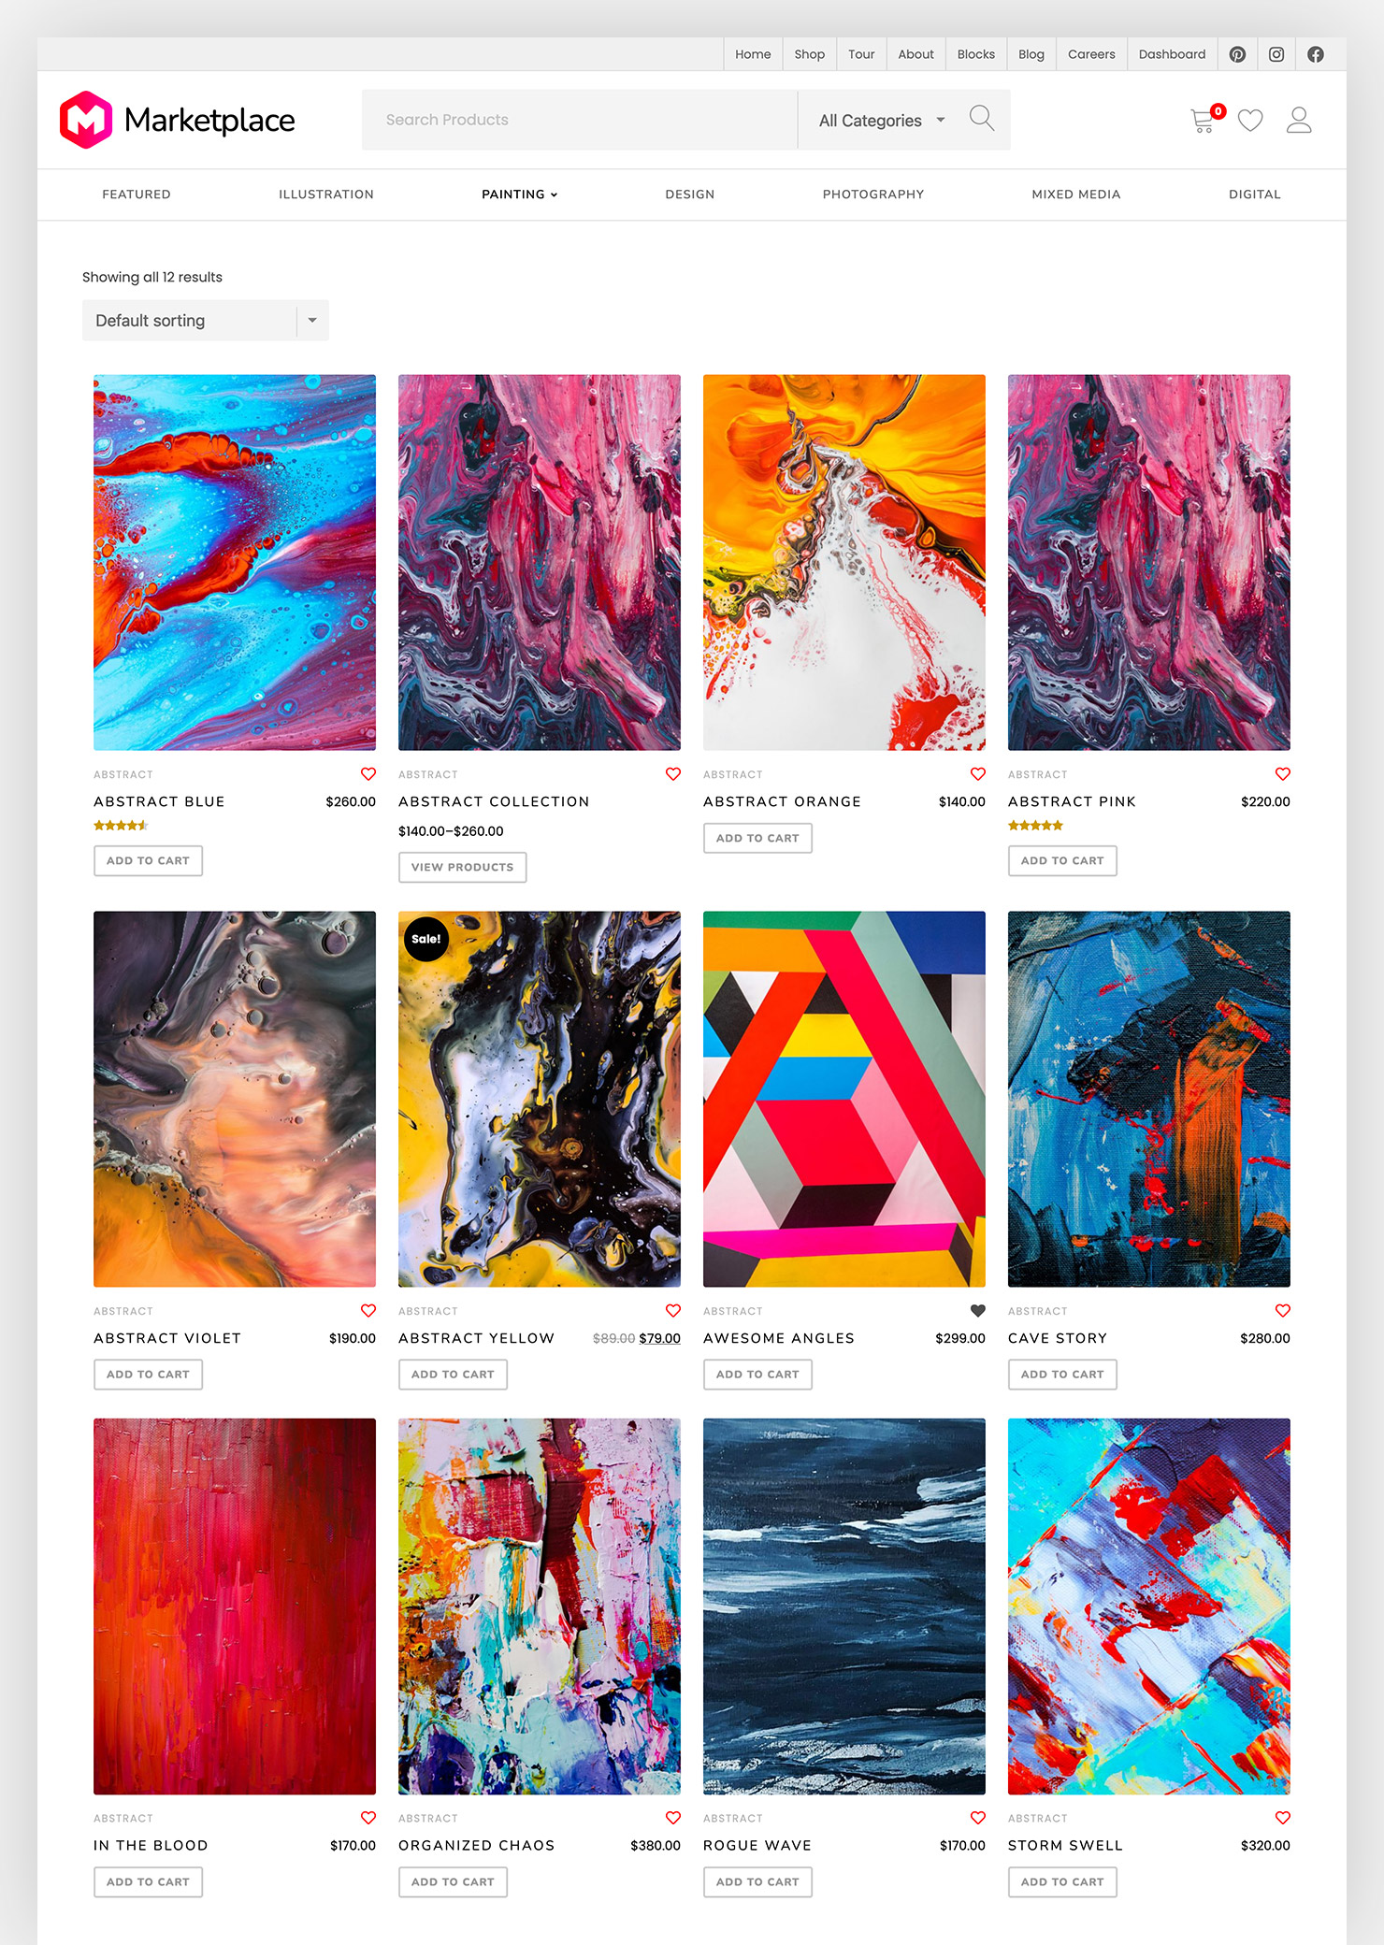Open the Dashboard top menu item
The height and width of the screenshot is (1945, 1384).
(1172, 54)
